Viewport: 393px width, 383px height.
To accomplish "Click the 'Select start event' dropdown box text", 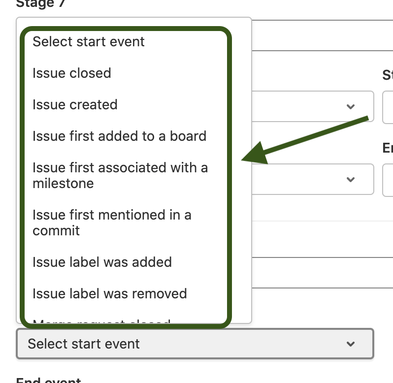I will pos(84,344).
